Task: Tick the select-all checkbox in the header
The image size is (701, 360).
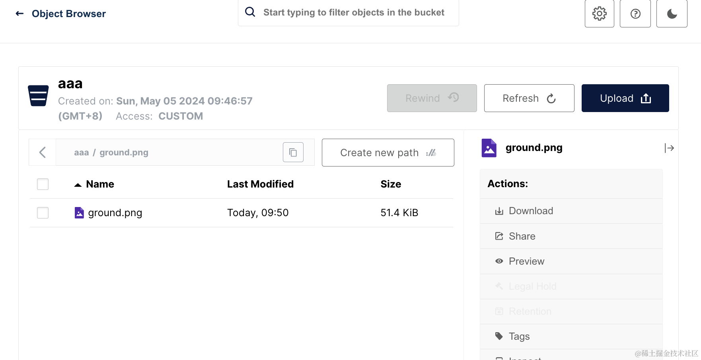Action: pos(43,184)
